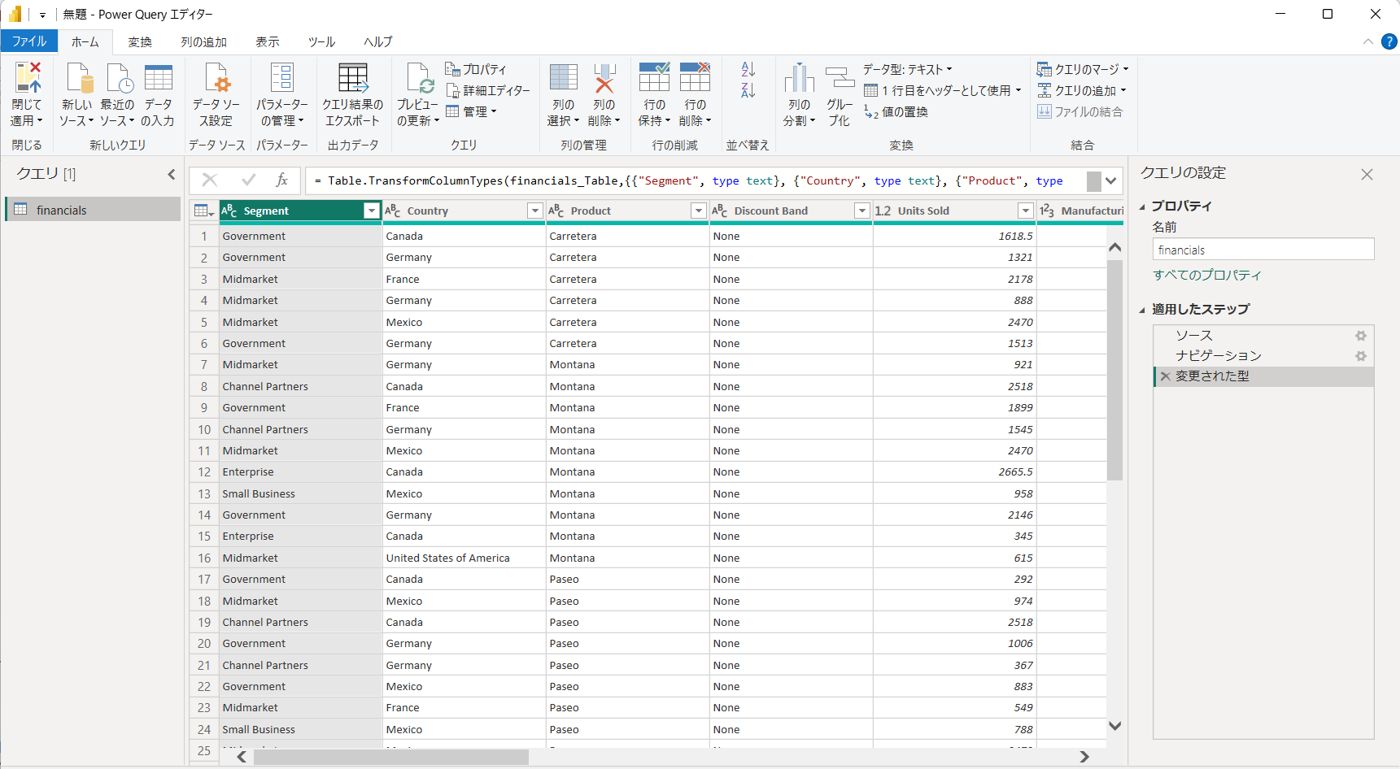
Task: Switch to the 表示 tab
Action: tap(268, 41)
